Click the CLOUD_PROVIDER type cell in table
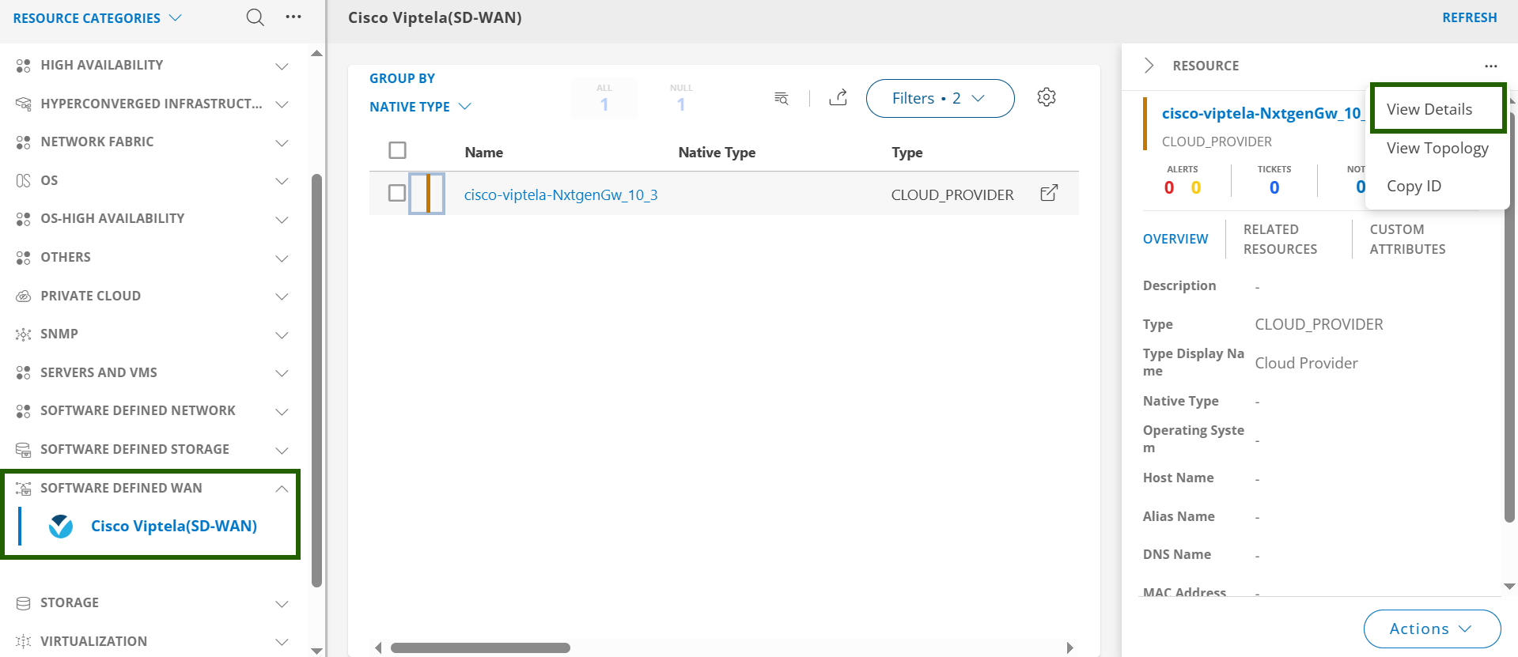The width and height of the screenshot is (1518, 657). pyautogui.click(x=952, y=194)
